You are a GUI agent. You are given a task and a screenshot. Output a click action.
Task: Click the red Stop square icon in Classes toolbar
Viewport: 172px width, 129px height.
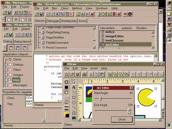pyautogui.click(x=92, y=14)
